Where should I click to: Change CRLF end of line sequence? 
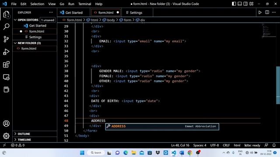click(226, 145)
